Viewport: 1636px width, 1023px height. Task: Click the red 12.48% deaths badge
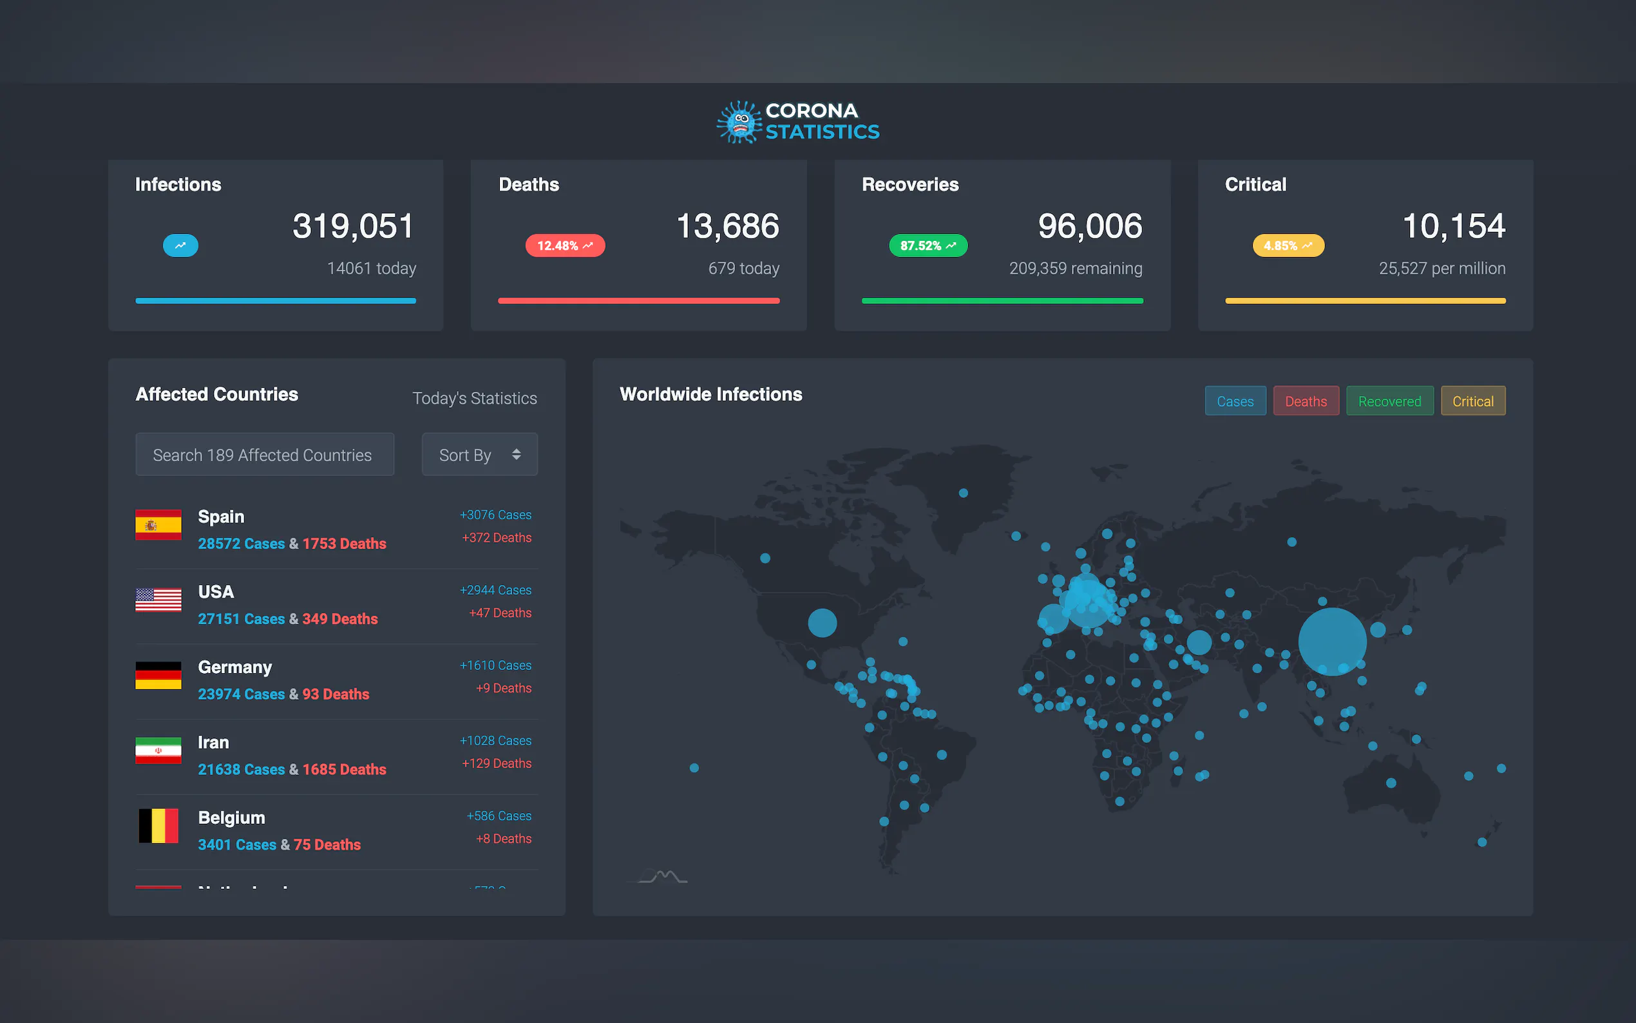point(565,245)
